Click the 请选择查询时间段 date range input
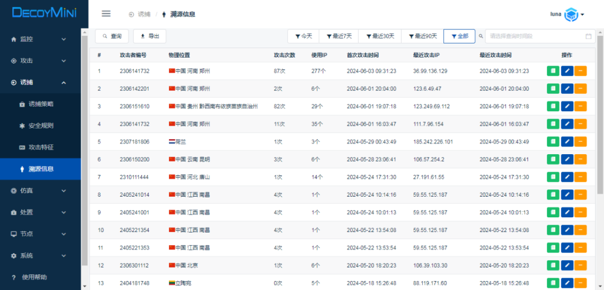 540,36
